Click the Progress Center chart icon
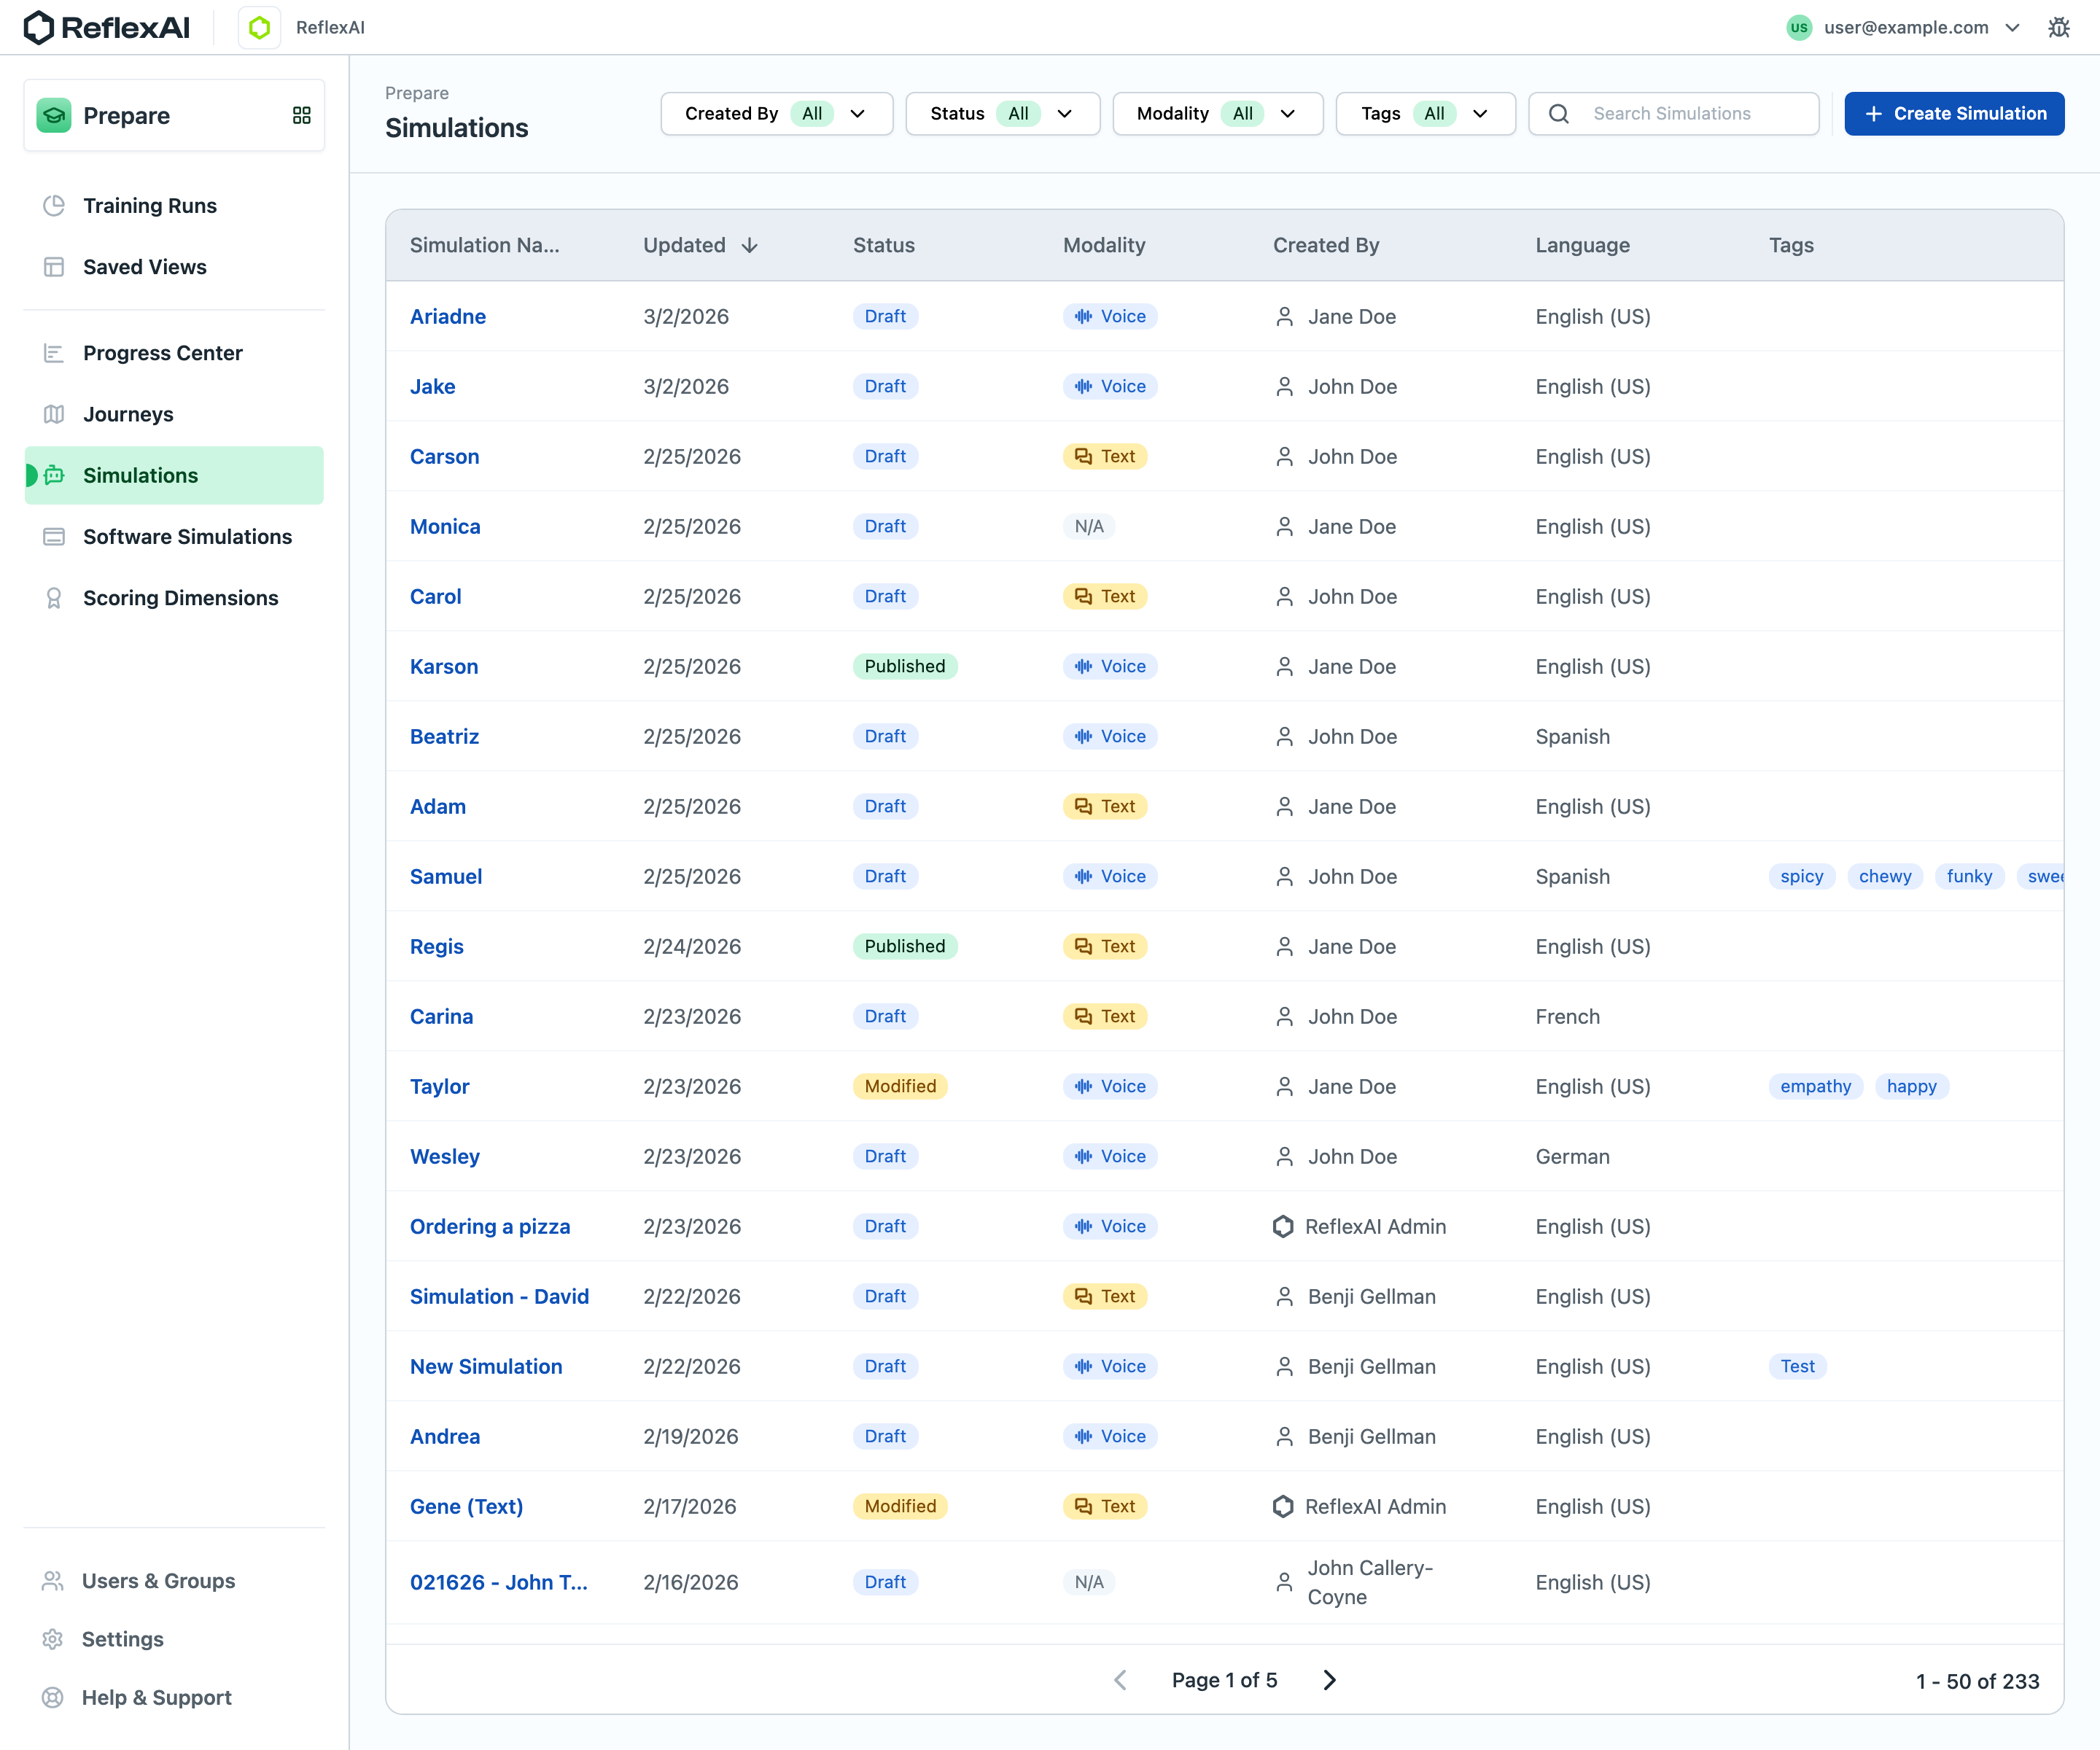Screen dimensions: 2100x1750 click(54, 353)
